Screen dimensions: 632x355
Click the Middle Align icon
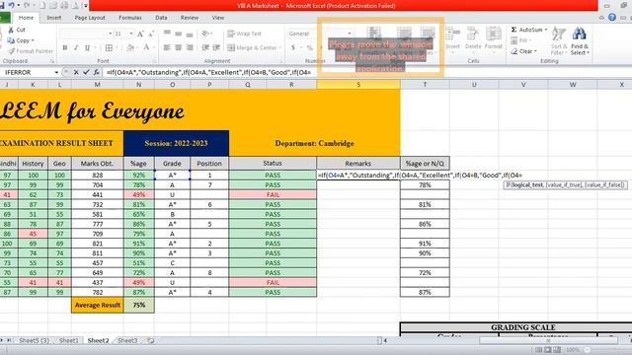point(178,34)
